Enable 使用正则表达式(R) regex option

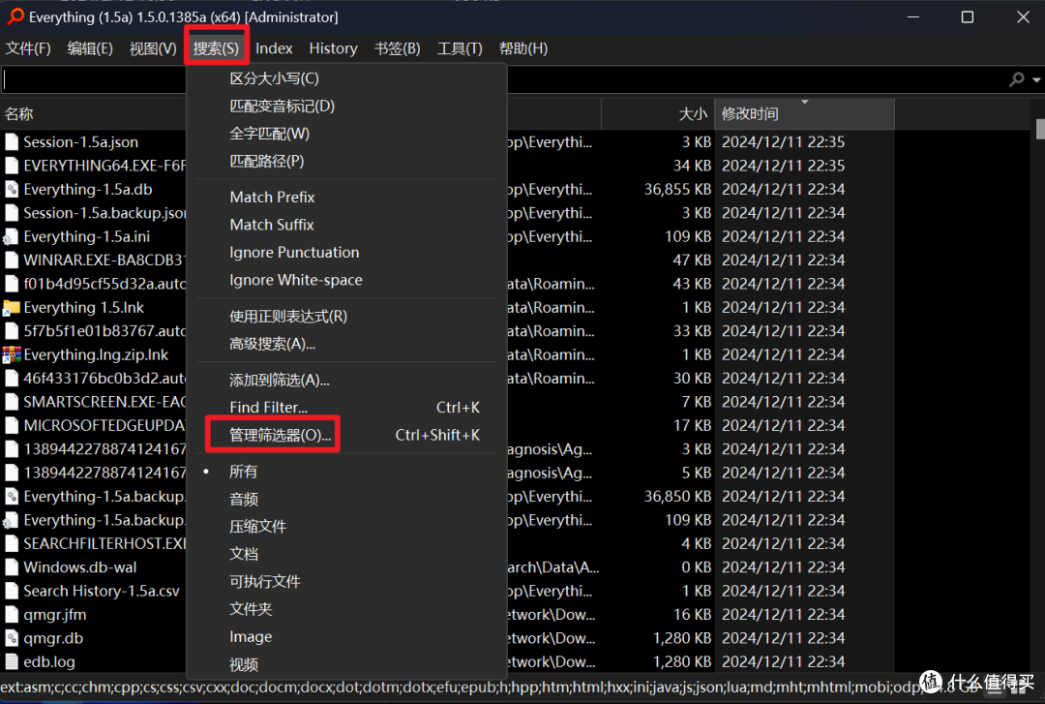pos(346,317)
